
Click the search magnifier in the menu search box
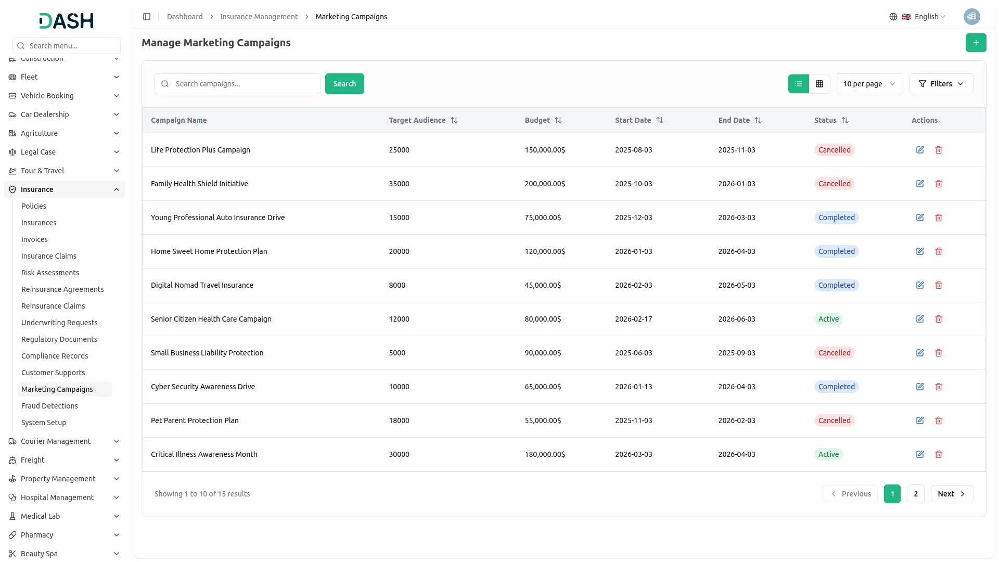point(21,46)
